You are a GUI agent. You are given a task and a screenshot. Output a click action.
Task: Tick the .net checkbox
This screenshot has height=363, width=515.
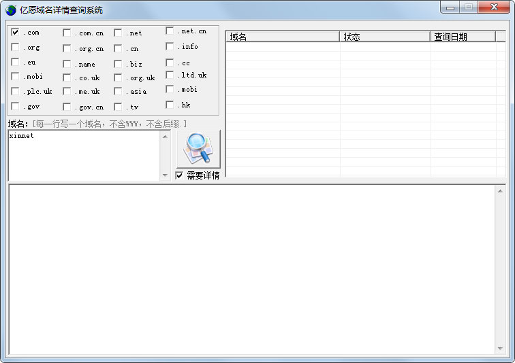(x=118, y=33)
